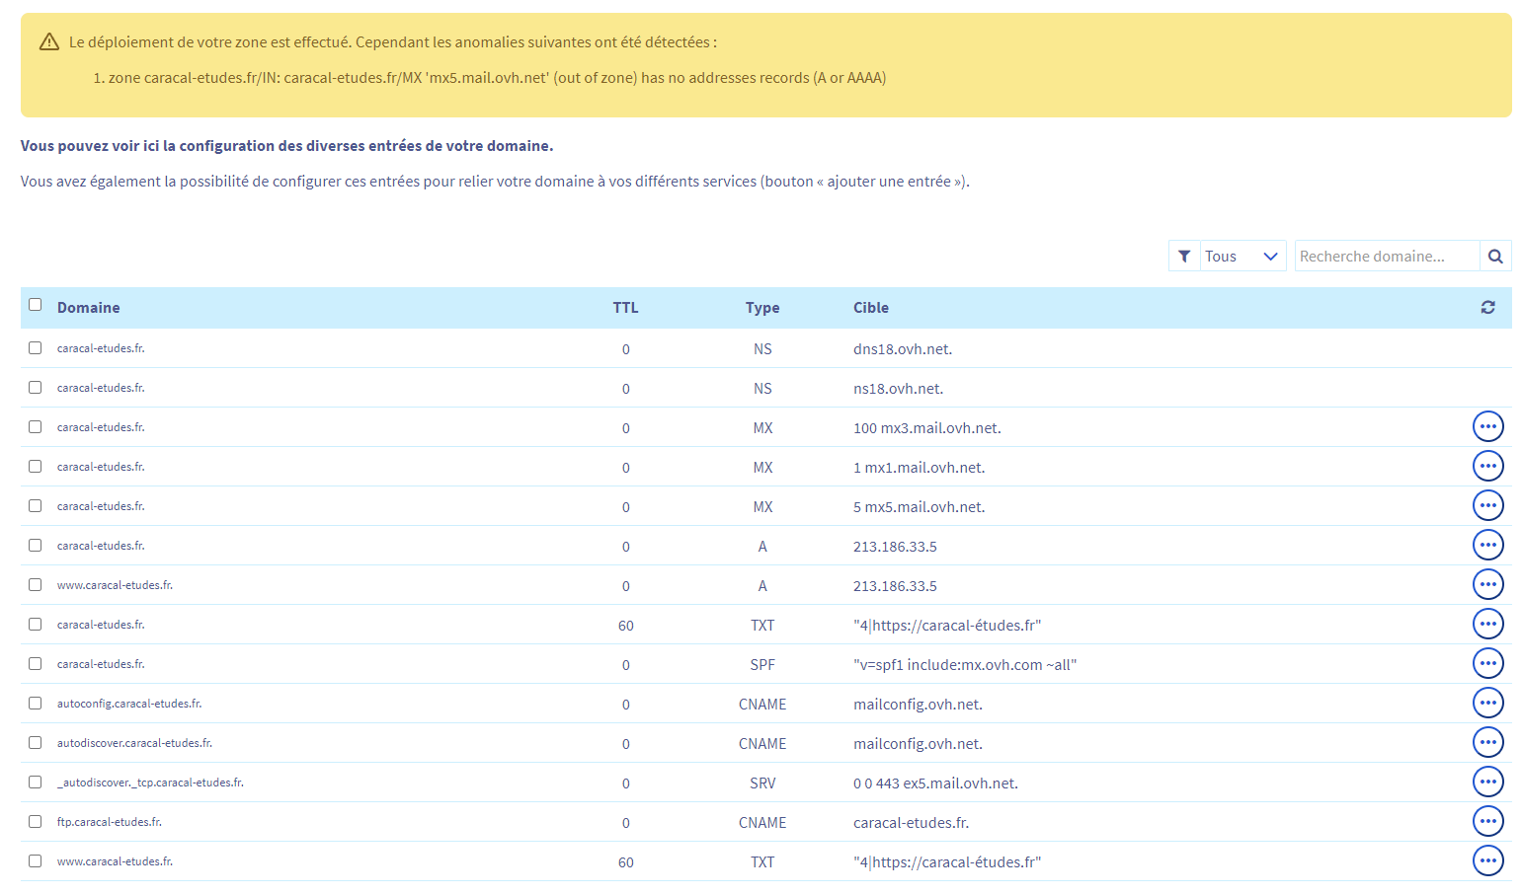Open actions menu for autoconfig CNAME record
The height and width of the screenshot is (895, 1522).
[x=1487, y=704]
